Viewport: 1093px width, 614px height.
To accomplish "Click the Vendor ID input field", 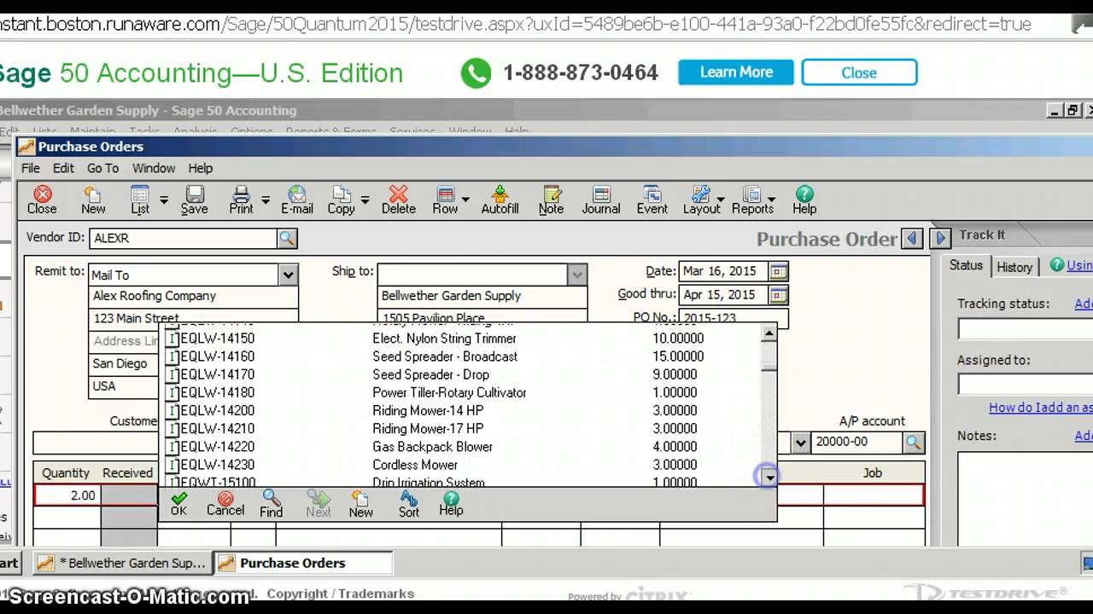I will click(x=184, y=238).
